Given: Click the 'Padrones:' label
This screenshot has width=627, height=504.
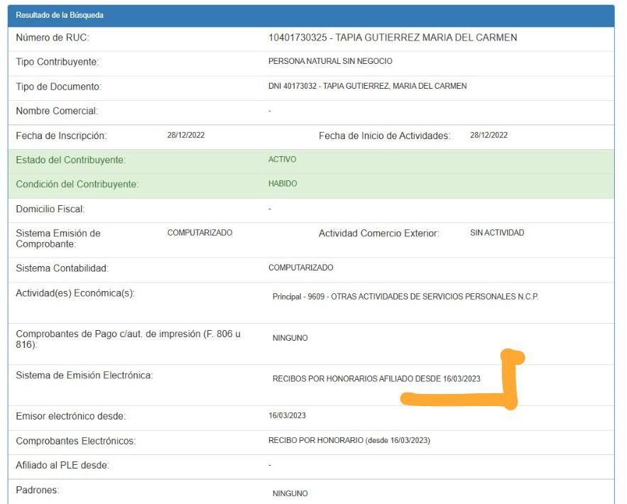Looking at the screenshot, I should coord(38,491).
